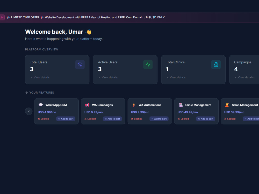Click the Salon Management feature title
The height and width of the screenshot is (194, 259).
(245, 105)
